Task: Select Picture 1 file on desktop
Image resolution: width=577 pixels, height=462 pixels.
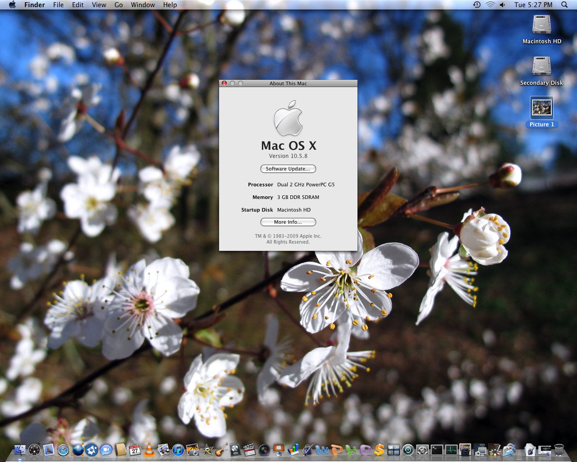Action: [x=542, y=113]
